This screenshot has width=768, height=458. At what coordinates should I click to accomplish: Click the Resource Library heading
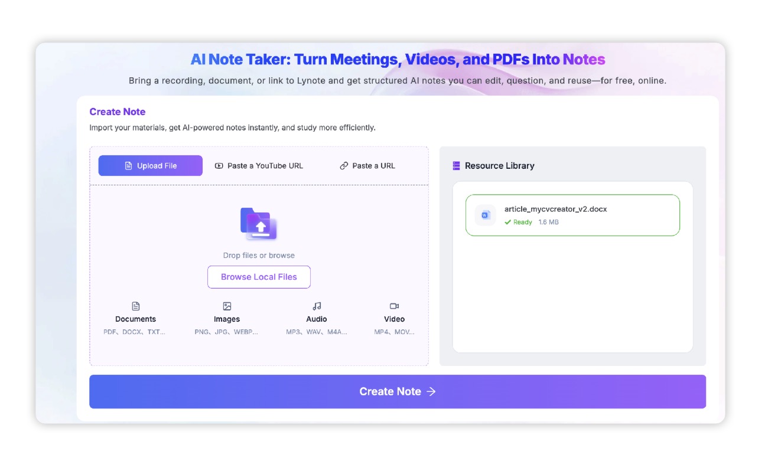tap(500, 166)
